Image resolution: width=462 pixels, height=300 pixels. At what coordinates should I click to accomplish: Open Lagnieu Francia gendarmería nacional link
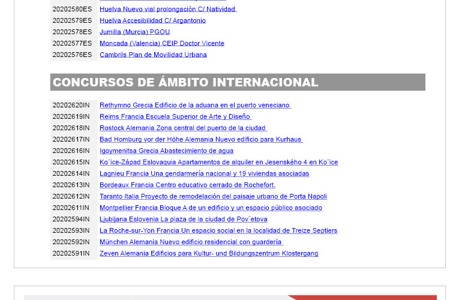pos(204,173)
